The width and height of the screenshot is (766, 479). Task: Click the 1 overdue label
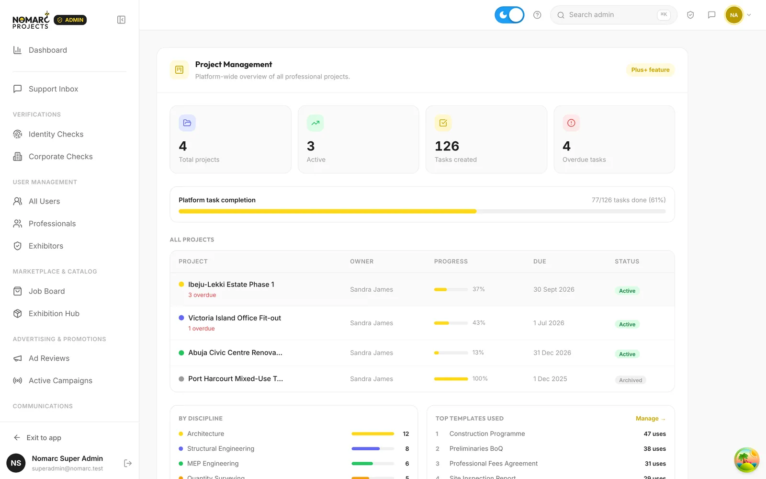[202, 329]
